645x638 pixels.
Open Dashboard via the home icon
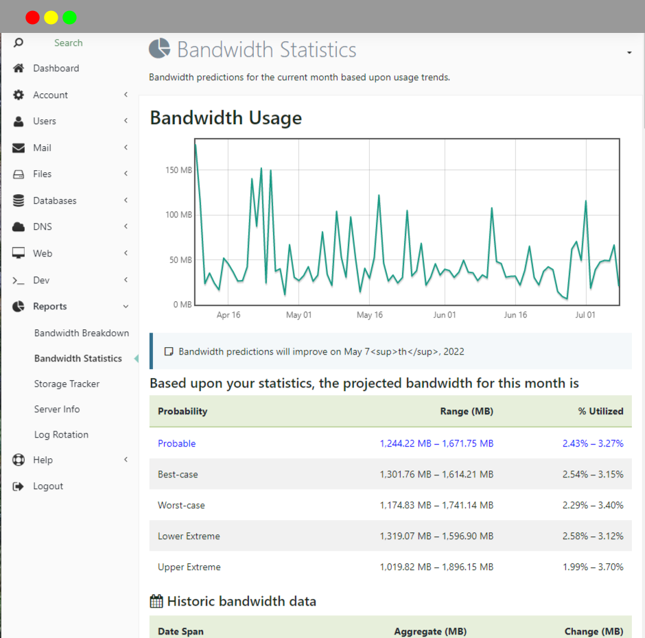[x=19, y=69]
